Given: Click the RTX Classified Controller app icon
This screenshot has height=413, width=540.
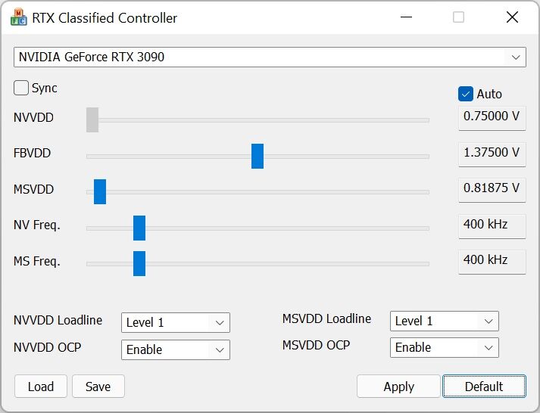Looking at the screenshot, I should [x=19, y=17].
